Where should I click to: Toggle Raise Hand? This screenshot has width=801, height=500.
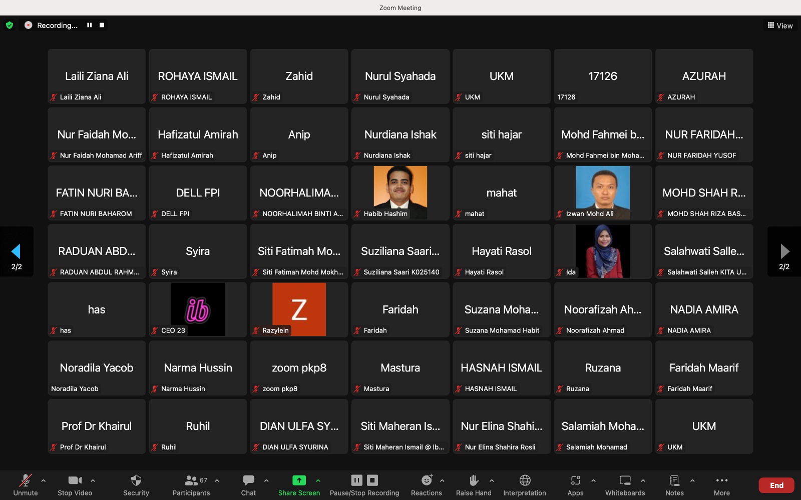click(474, 480)
